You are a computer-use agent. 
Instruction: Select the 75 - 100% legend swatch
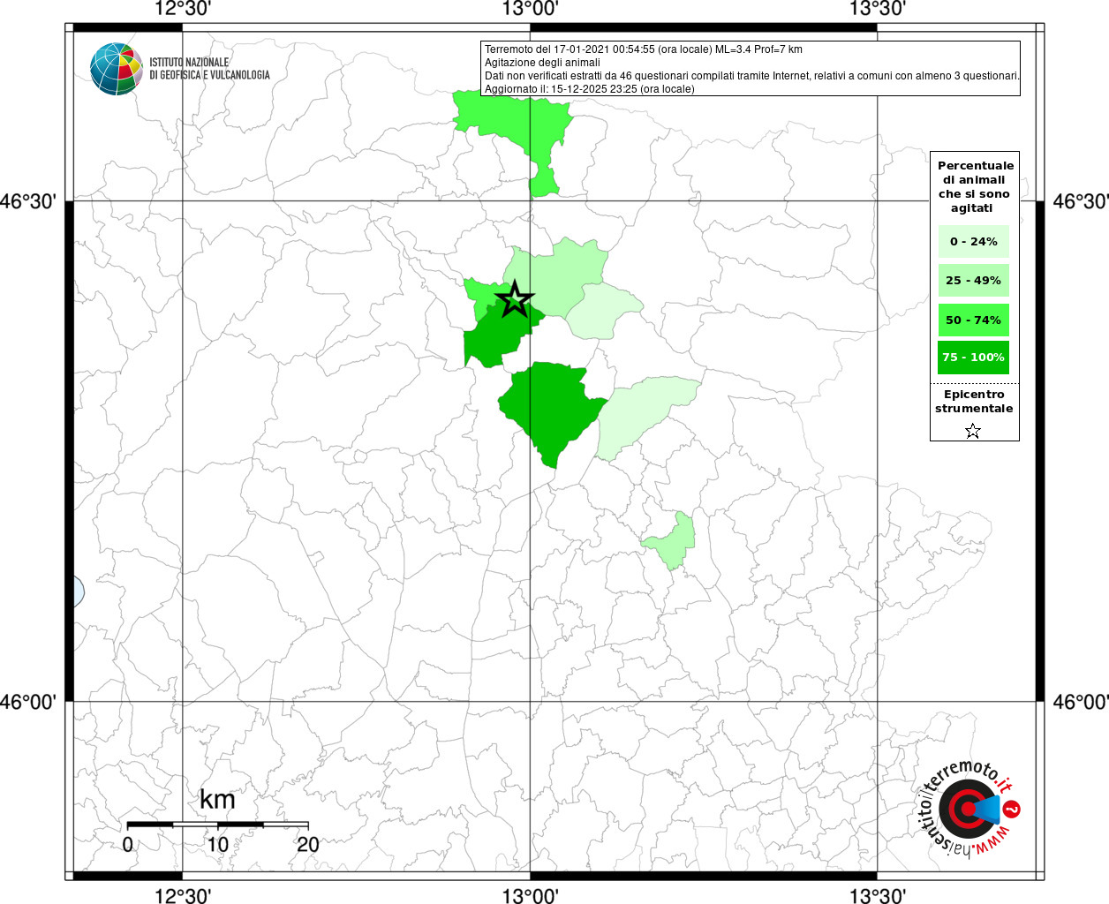(x=974, y=358)
